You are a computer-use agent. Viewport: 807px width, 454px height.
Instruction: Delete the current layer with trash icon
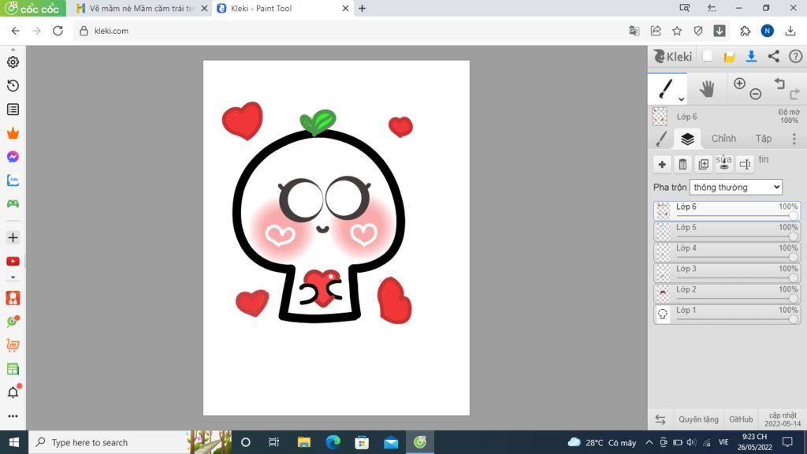(682, 165)
